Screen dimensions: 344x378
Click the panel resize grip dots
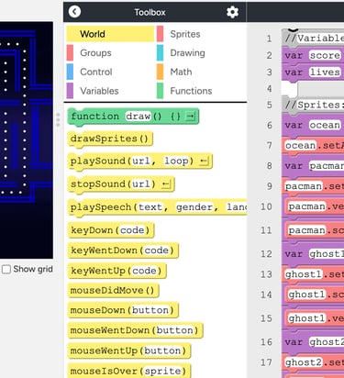[x=58, y=119]
